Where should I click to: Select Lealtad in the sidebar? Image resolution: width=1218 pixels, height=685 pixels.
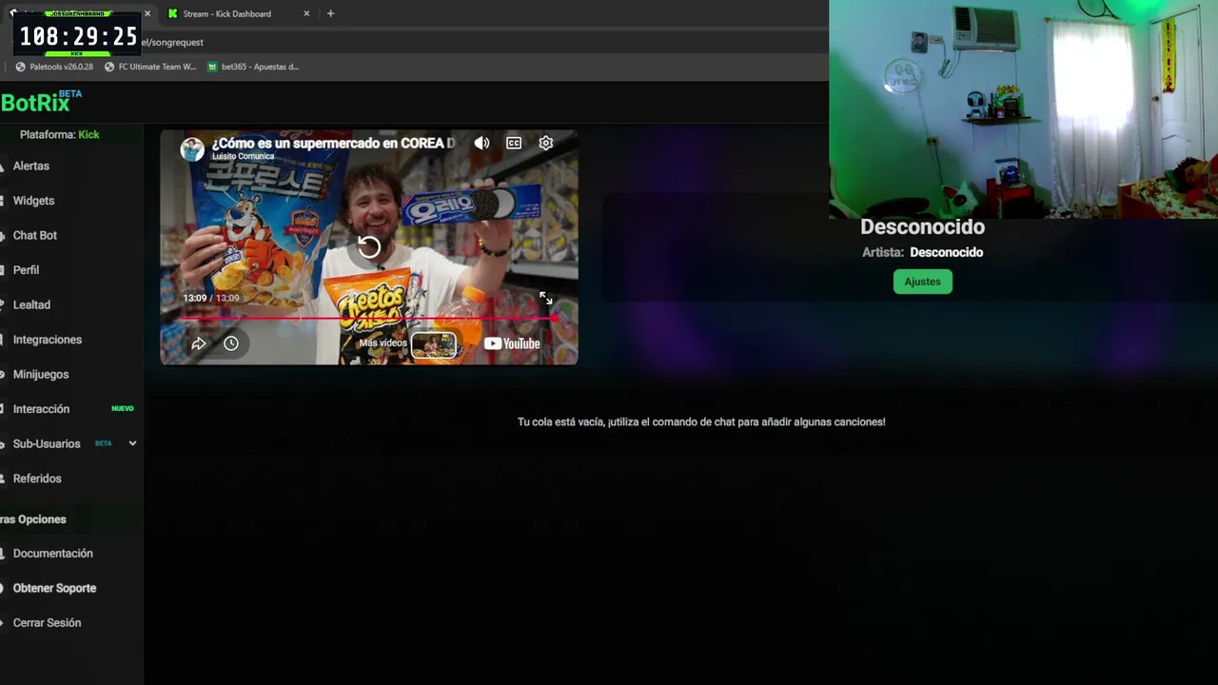[31, 304]
